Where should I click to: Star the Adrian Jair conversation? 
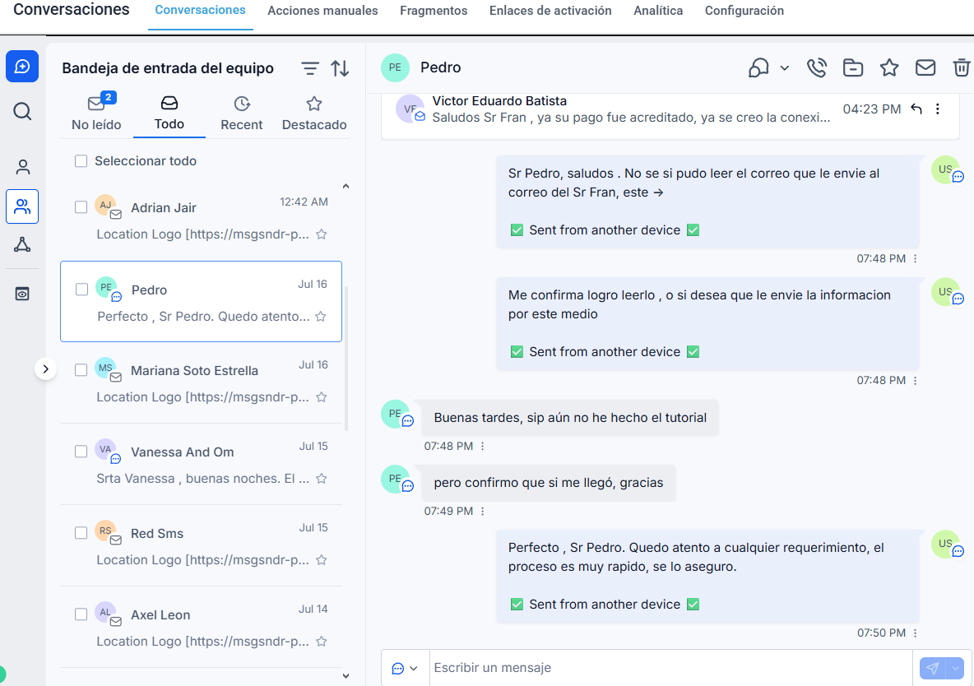click(321, 234)
